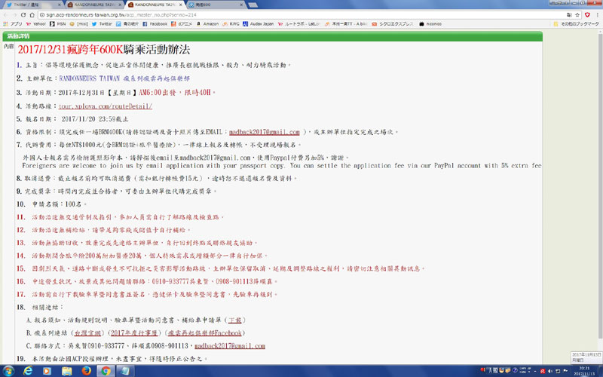The width and height of the screenshot is (603, 377).
Task: Open the [mixi] bookmark
Action: click(x=79, y=24)
